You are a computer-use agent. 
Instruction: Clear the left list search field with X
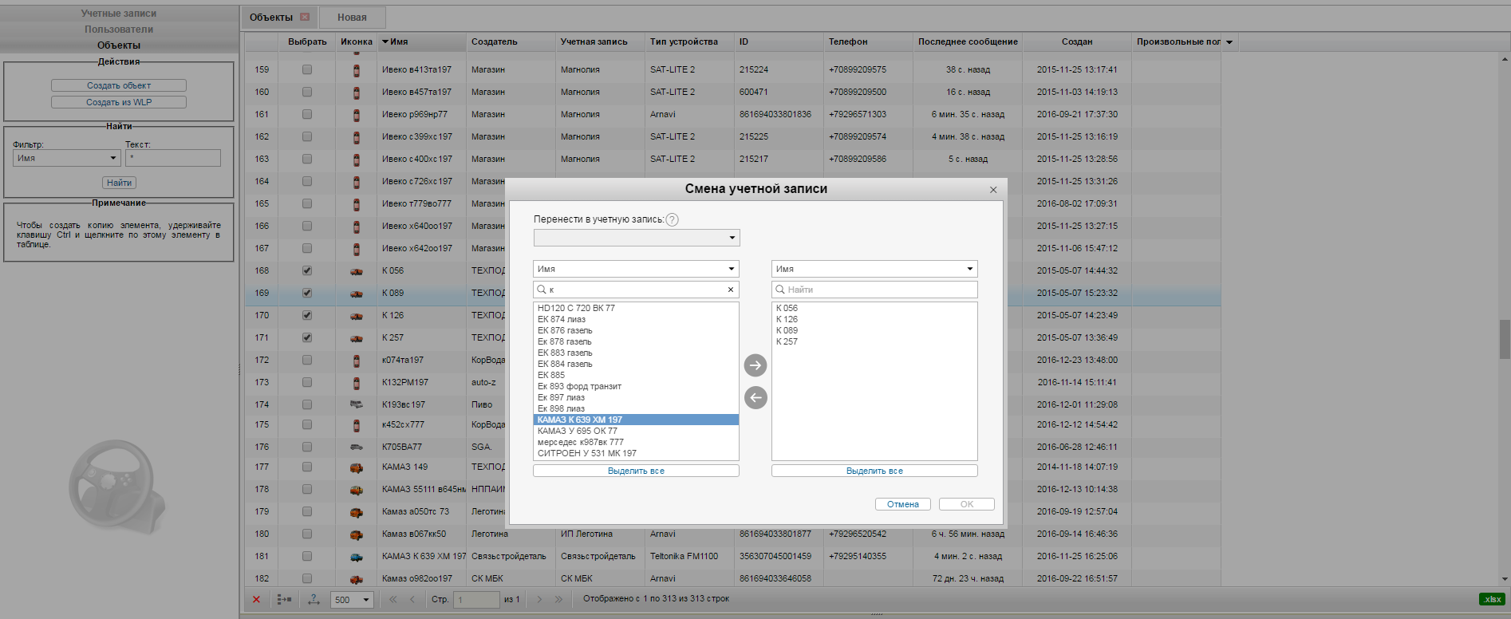pos(730,290)
